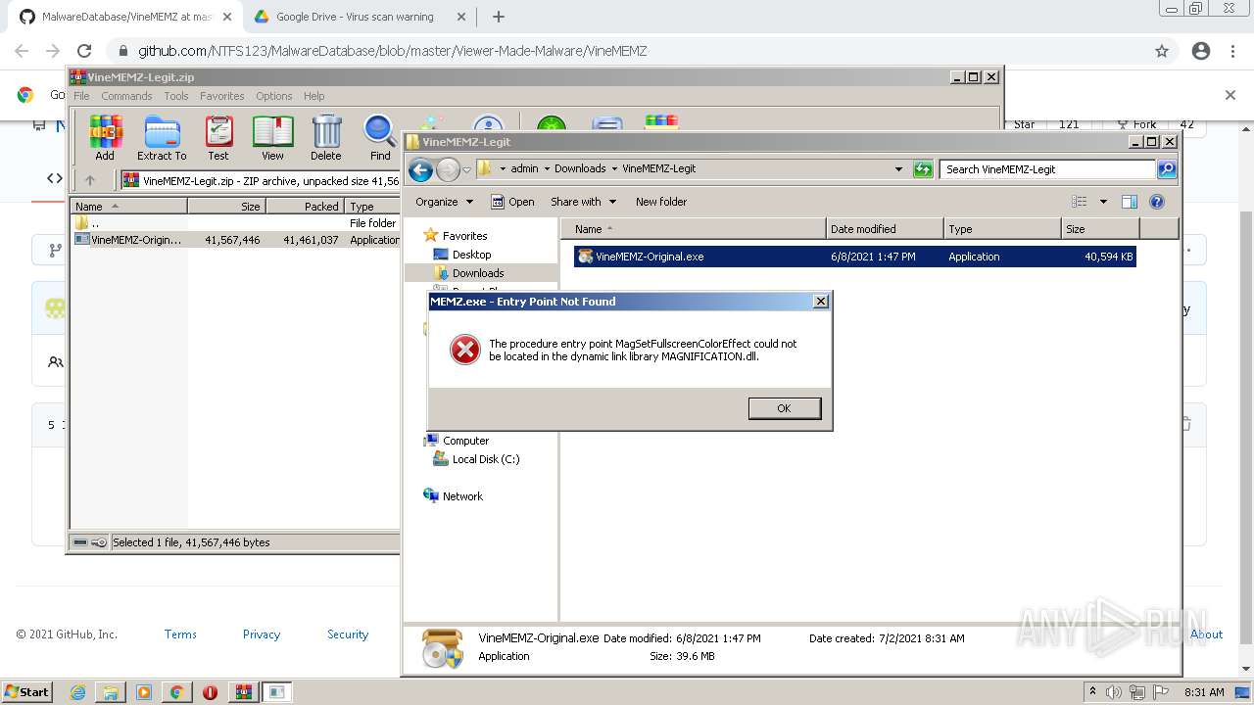This screenshot has height=705, width=1254.
Task: Select Local Disk (C:) in tree
Action: point(486,459)
